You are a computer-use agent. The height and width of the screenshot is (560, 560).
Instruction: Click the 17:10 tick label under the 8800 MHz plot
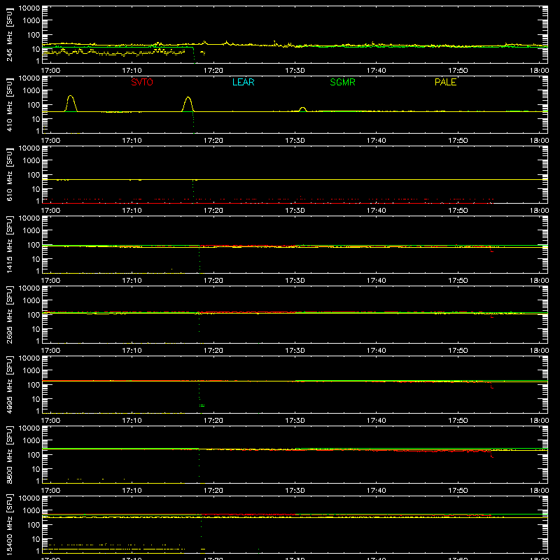(x=132, y=491)
